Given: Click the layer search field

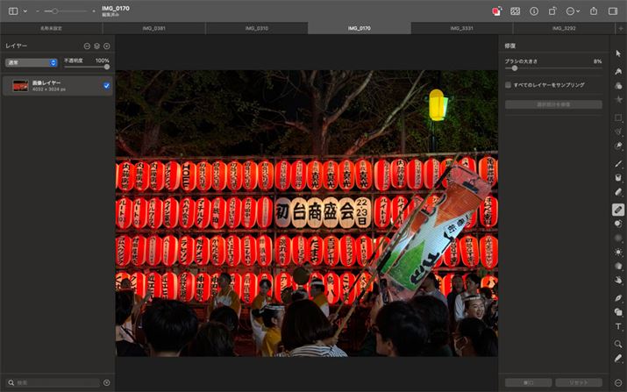Looking at the screenshot, I should (x=53, y=382).
